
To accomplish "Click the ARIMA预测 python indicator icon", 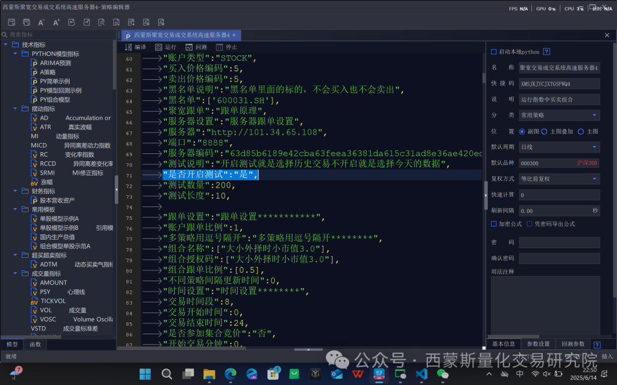I will point(34,63).
